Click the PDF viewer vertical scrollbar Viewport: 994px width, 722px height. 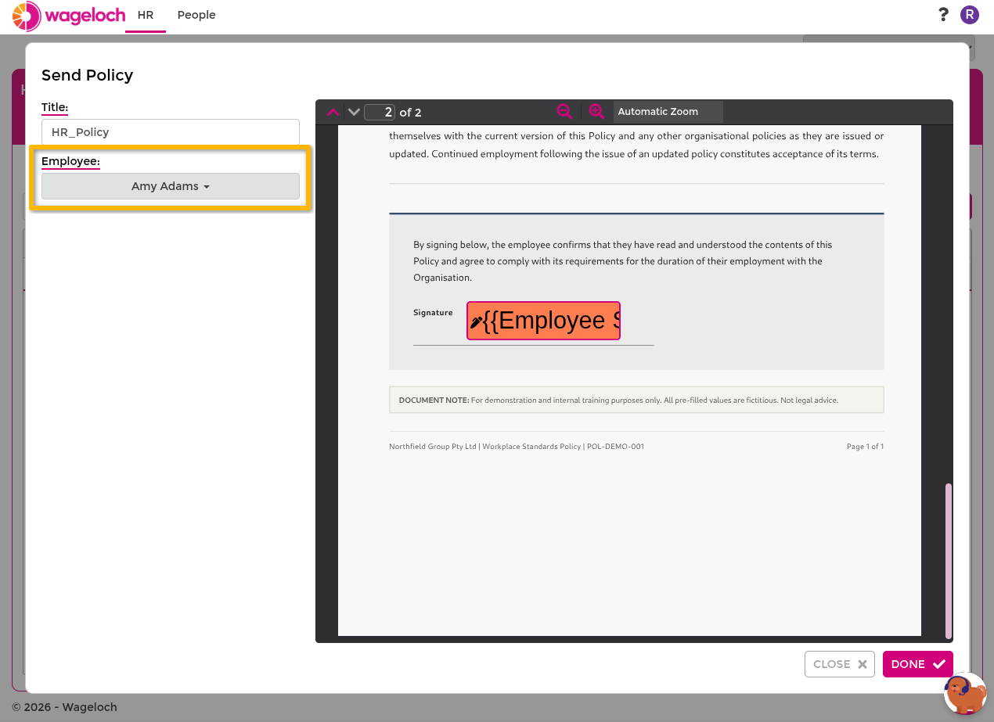949,560
